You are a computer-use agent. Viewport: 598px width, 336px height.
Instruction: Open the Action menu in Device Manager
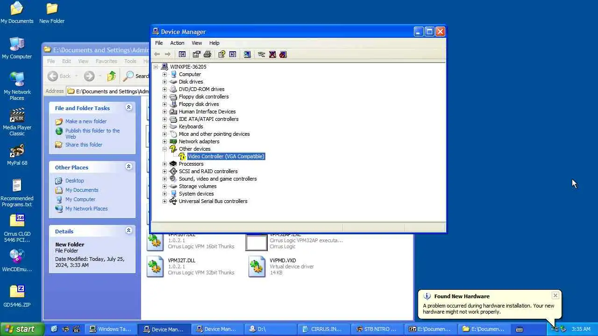coord(177,43)
